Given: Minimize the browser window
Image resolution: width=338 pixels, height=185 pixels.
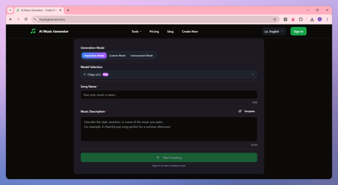Looking at the screenshot, I should pyautogui.click(x=308, y=10).
